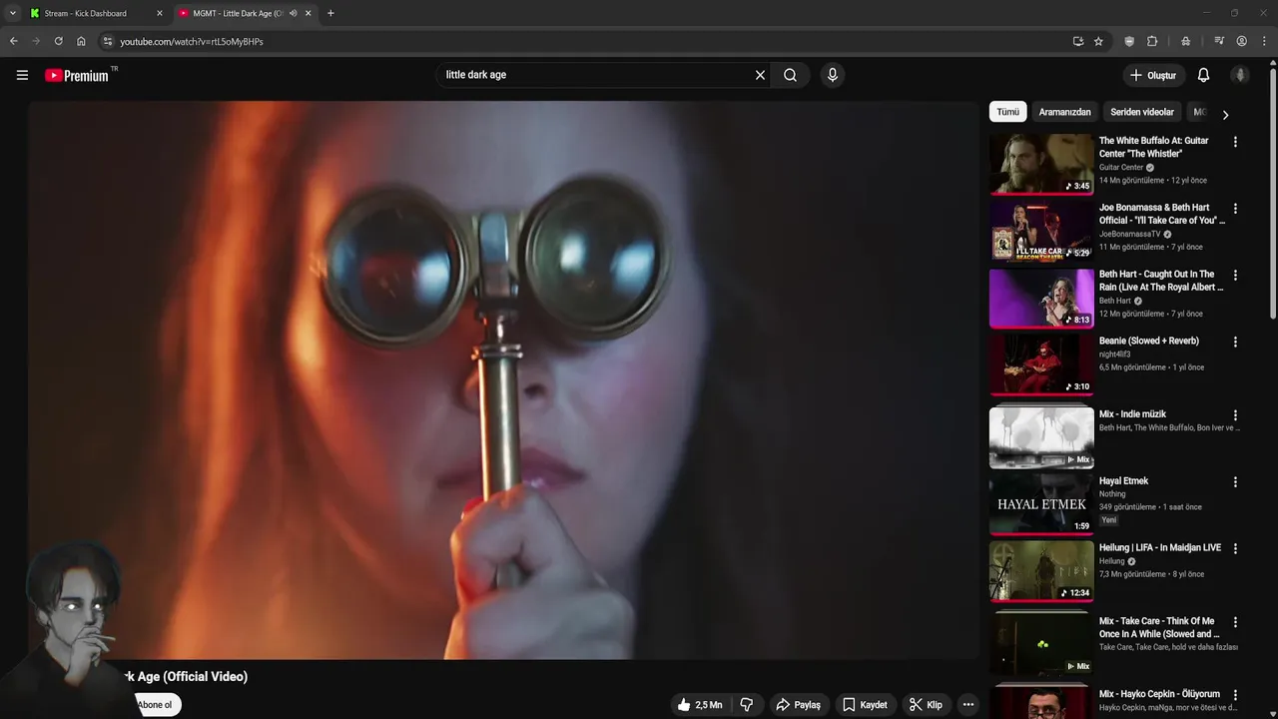1278x719 pixels.
Task: Bookmark this page with star
Action: [x=1098, y=41]
